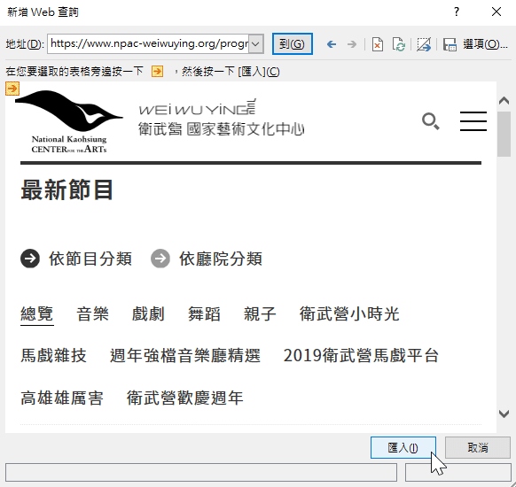Open 選項(O)... options
The image size is (516, 487).
pyautogui.click(x=485, y=44)
